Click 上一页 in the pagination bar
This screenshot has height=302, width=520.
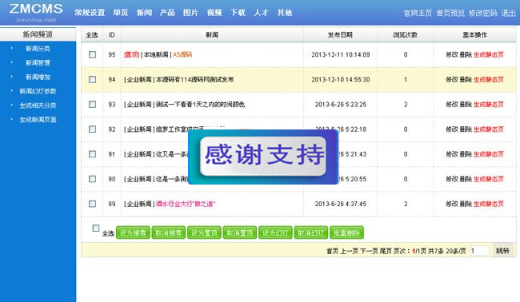[350, 251]
